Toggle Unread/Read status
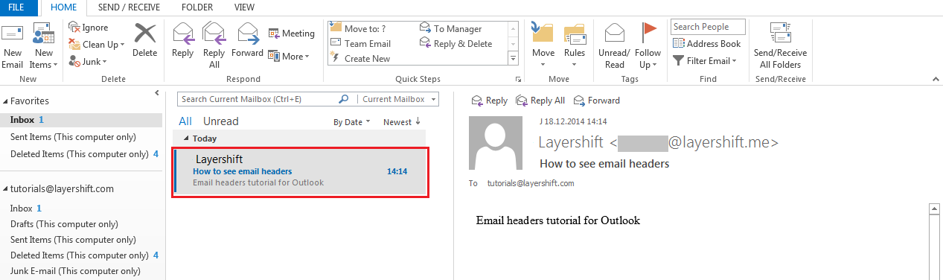 click(614, 45)
